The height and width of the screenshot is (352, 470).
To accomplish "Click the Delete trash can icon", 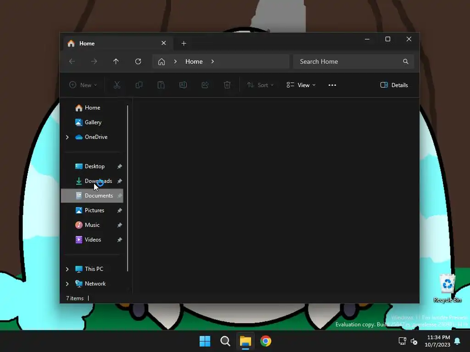I will 227,85.
